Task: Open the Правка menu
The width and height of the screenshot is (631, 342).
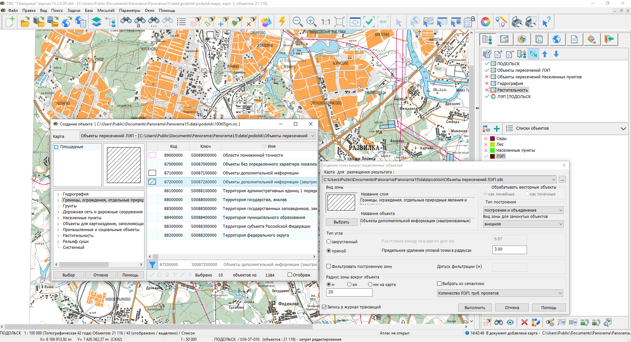Action: pyautogui.click(x=29, y=10)
